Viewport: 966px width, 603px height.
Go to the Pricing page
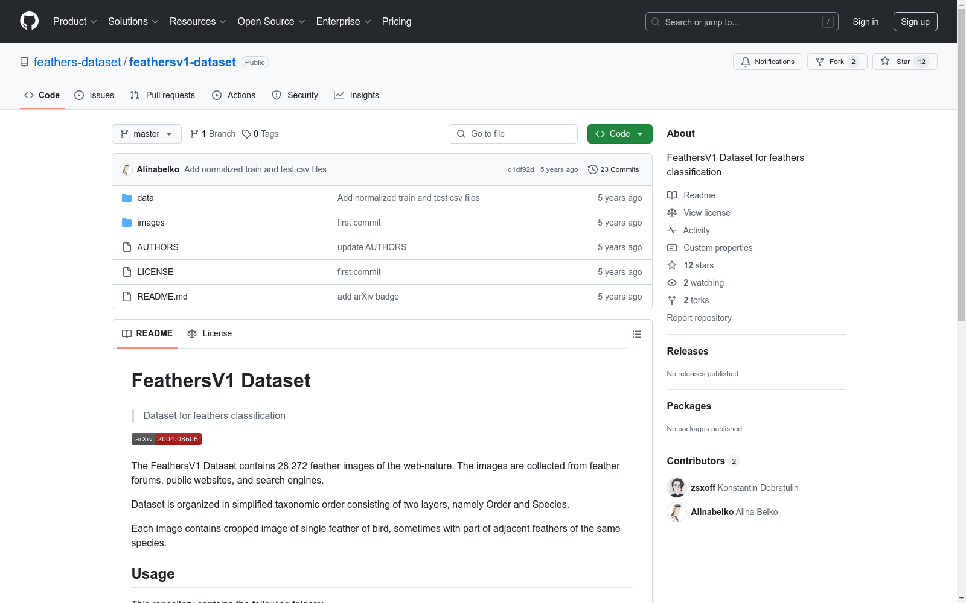click(x=397, y=22)
